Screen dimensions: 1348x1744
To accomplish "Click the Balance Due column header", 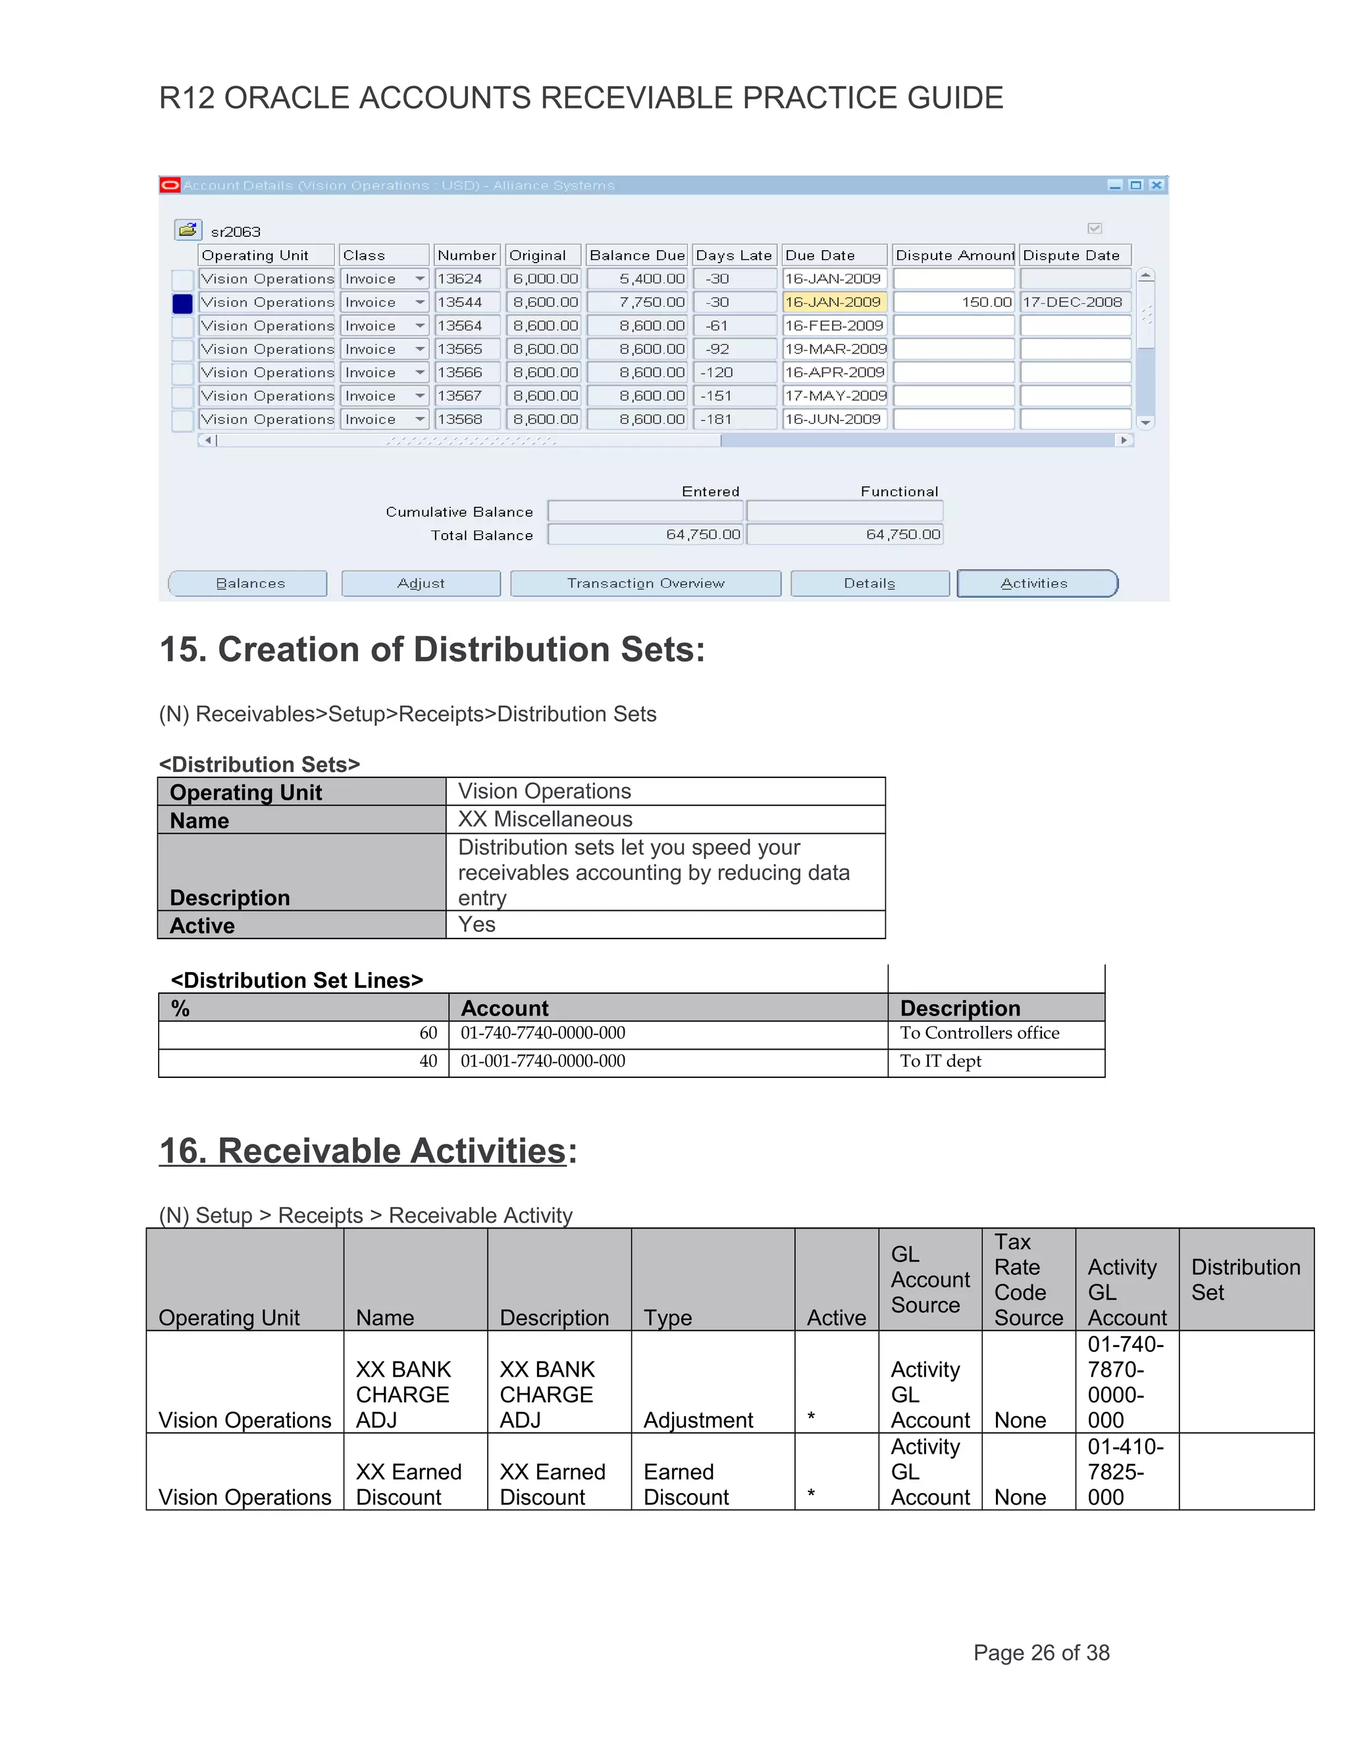I will [x=636, y=255].
